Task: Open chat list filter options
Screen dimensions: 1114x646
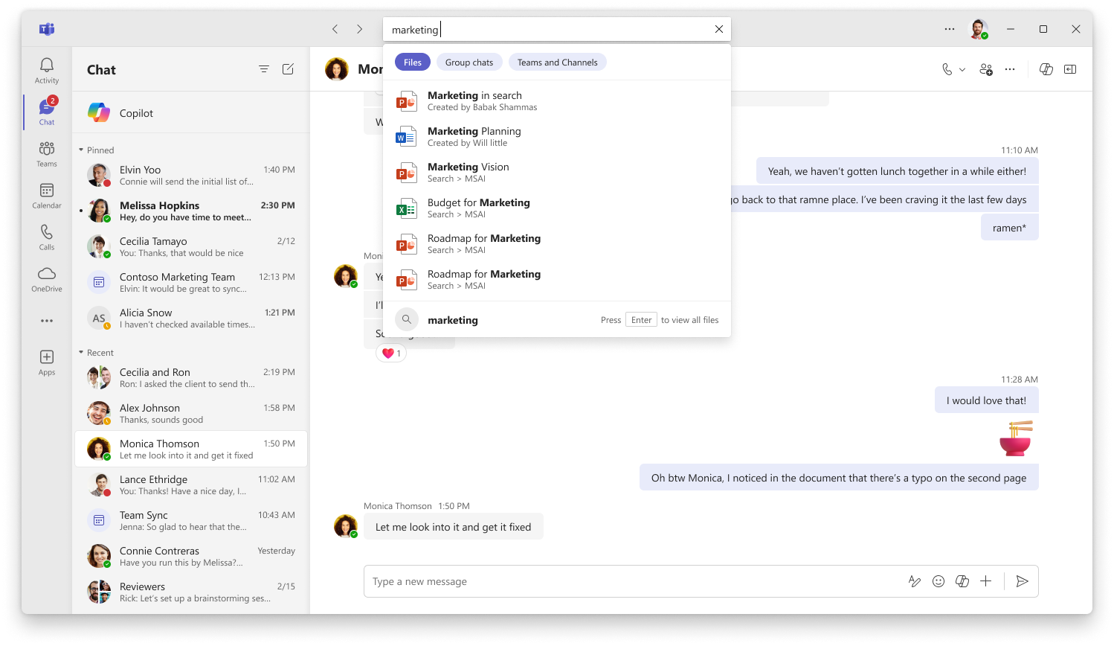Action: coord(264,68)
